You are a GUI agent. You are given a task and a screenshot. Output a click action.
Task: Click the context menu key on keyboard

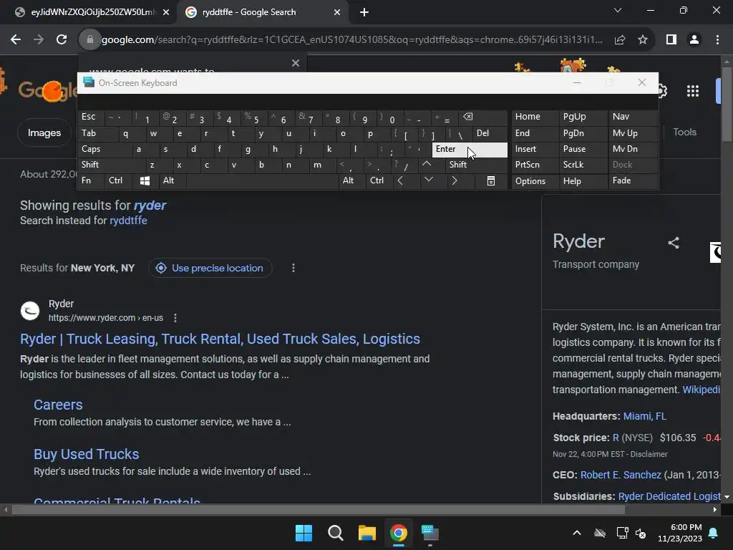tap(491, 181)
